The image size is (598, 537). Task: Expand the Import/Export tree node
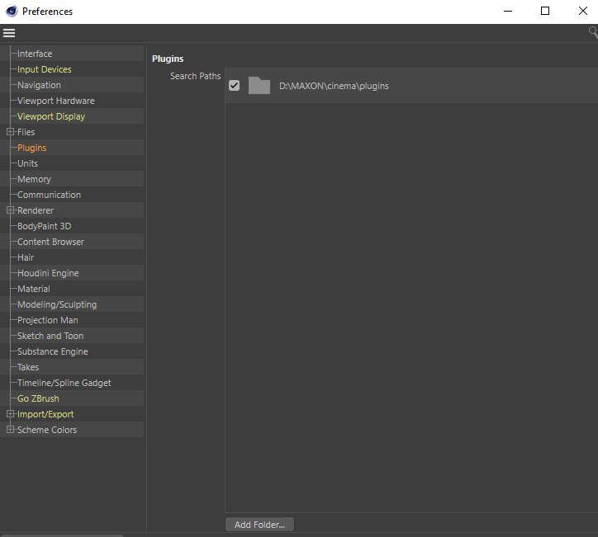[x=10, y=414]
